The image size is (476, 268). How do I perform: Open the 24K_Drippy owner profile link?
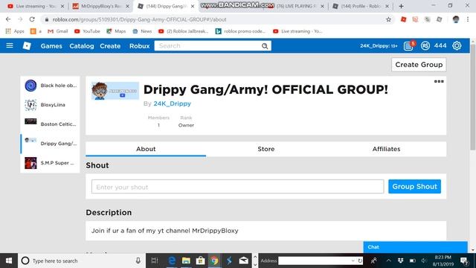[172, 103]
